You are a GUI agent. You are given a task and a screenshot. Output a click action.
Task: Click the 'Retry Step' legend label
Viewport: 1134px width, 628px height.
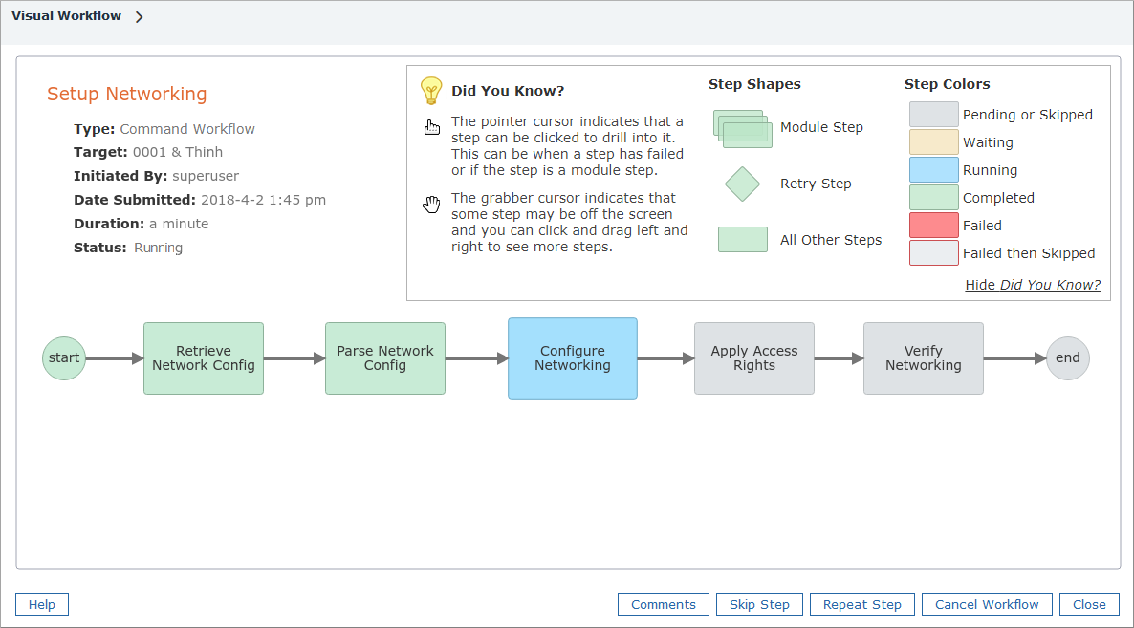tap(816, 184)
